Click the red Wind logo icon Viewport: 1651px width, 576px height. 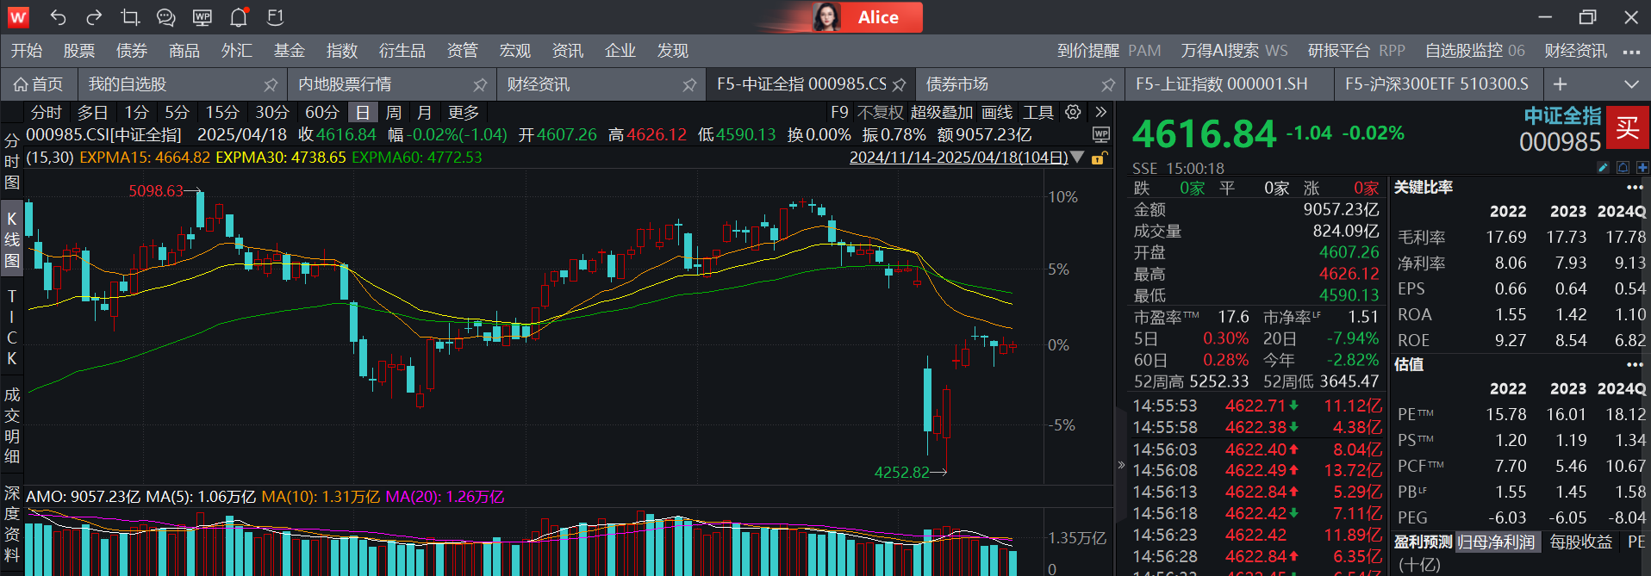click(x=18, y=17)
